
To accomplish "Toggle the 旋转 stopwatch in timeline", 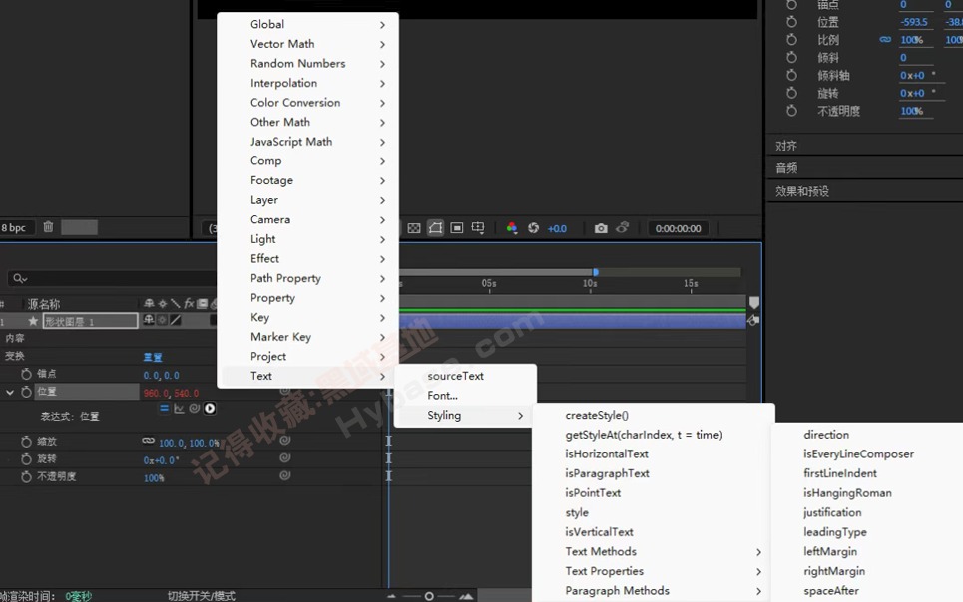I will coord(26,459).
